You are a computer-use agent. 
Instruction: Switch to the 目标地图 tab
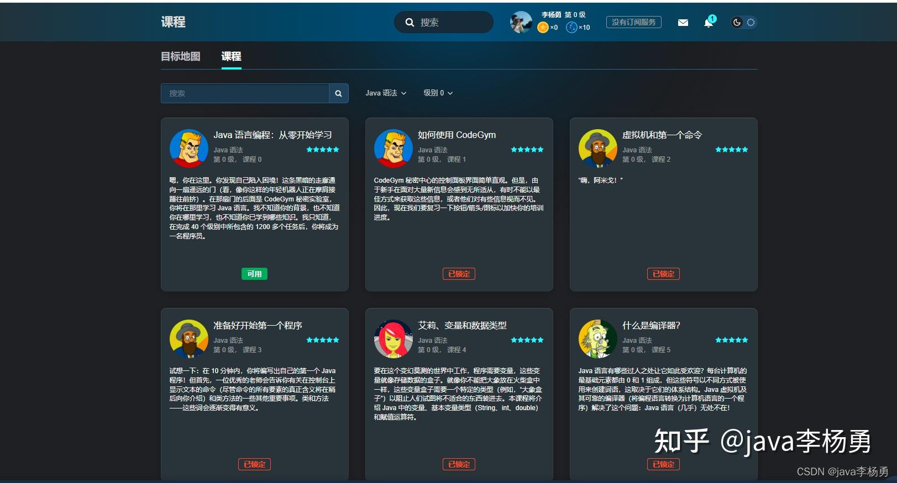pos(181,56)
